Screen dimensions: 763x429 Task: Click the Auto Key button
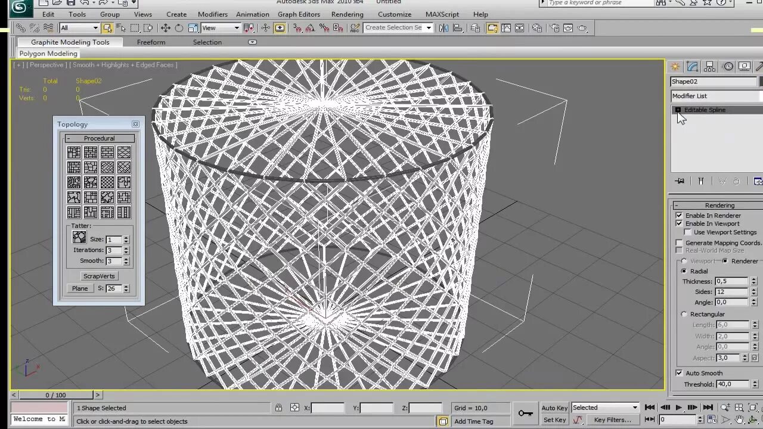click(x=554, y=408)
